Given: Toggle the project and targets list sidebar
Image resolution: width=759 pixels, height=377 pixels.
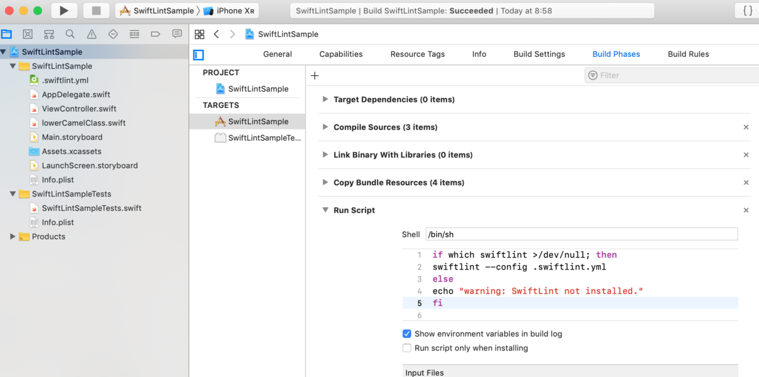Looking at the screenshot, I should (x=199, y=55).
